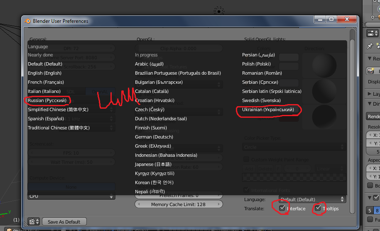This screenshot has height=231, width=380.
Task: Select Arabic language entry
Action: pos(149,64)
